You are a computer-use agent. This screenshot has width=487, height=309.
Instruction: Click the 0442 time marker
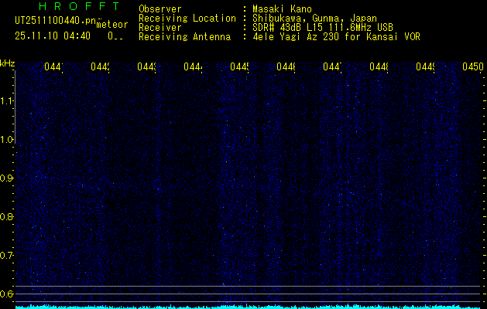100,66
